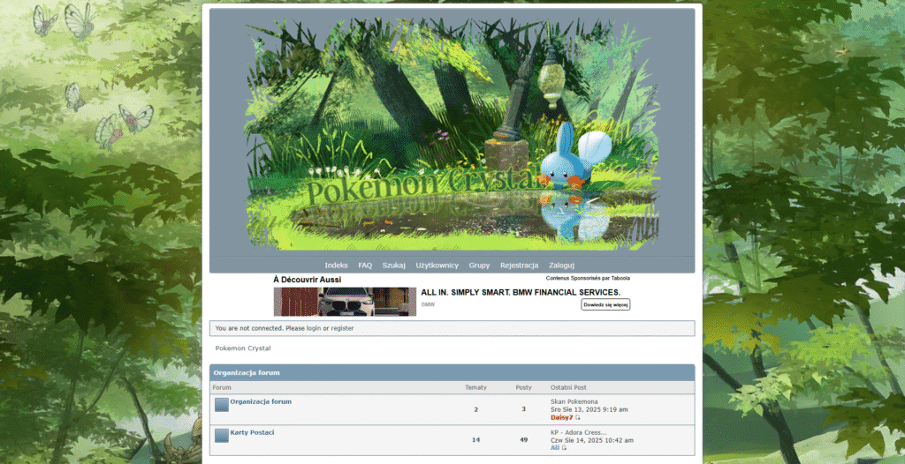Open the Grupy page
The height and width of the screenshot is (464, 905).
pyautogui.click(x=479, y=266)
